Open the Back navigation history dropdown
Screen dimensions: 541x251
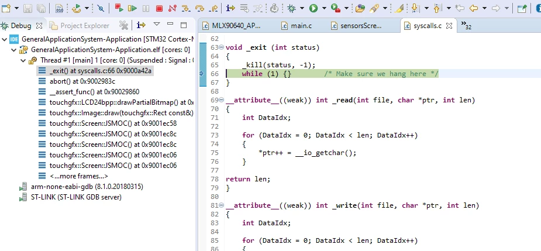pos(484,8)
